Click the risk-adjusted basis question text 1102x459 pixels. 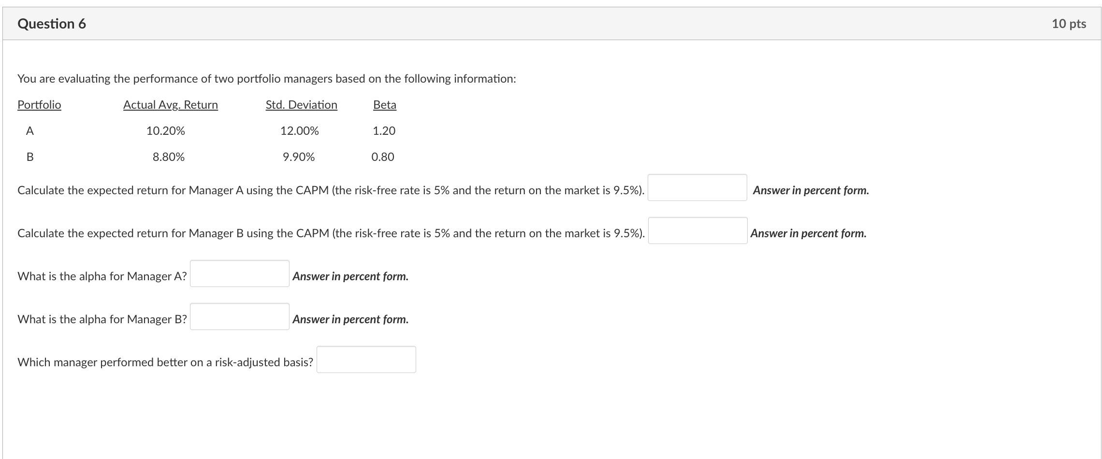pyautogui.click(x=164, y=361)
